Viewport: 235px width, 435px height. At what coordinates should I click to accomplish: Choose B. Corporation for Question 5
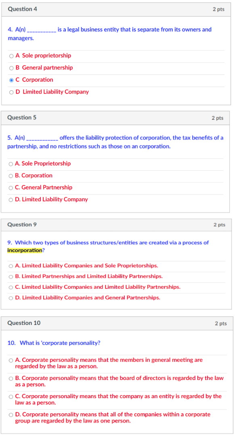pos(10,176)
